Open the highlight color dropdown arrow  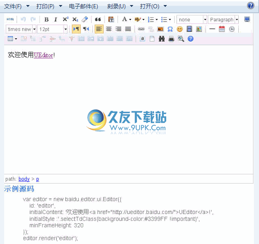tap(143, 20)
